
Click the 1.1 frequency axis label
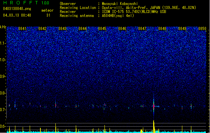[3, 43]
